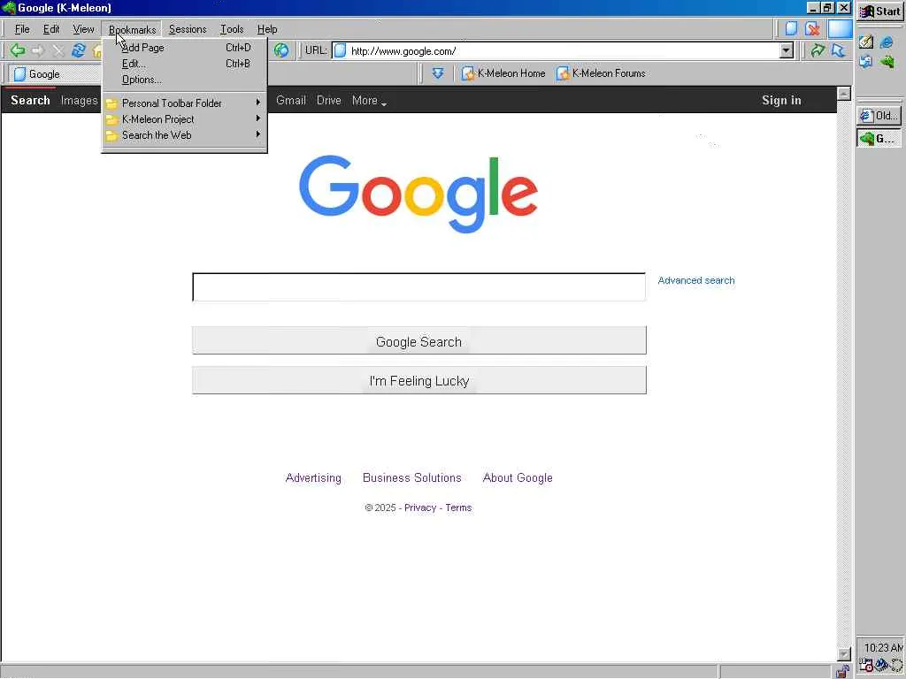Open the Terms footer link

click(x=458, y=508)
